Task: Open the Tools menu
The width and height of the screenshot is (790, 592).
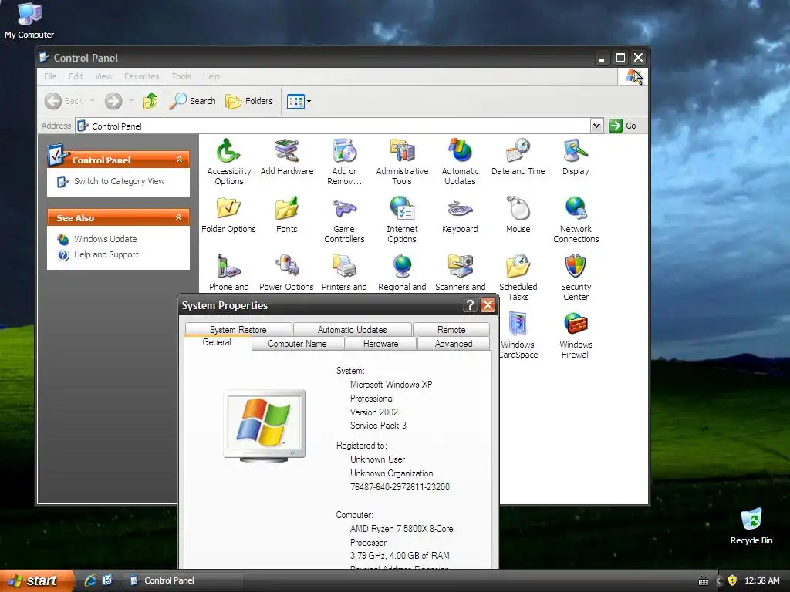Action: [x=181, y=76]
